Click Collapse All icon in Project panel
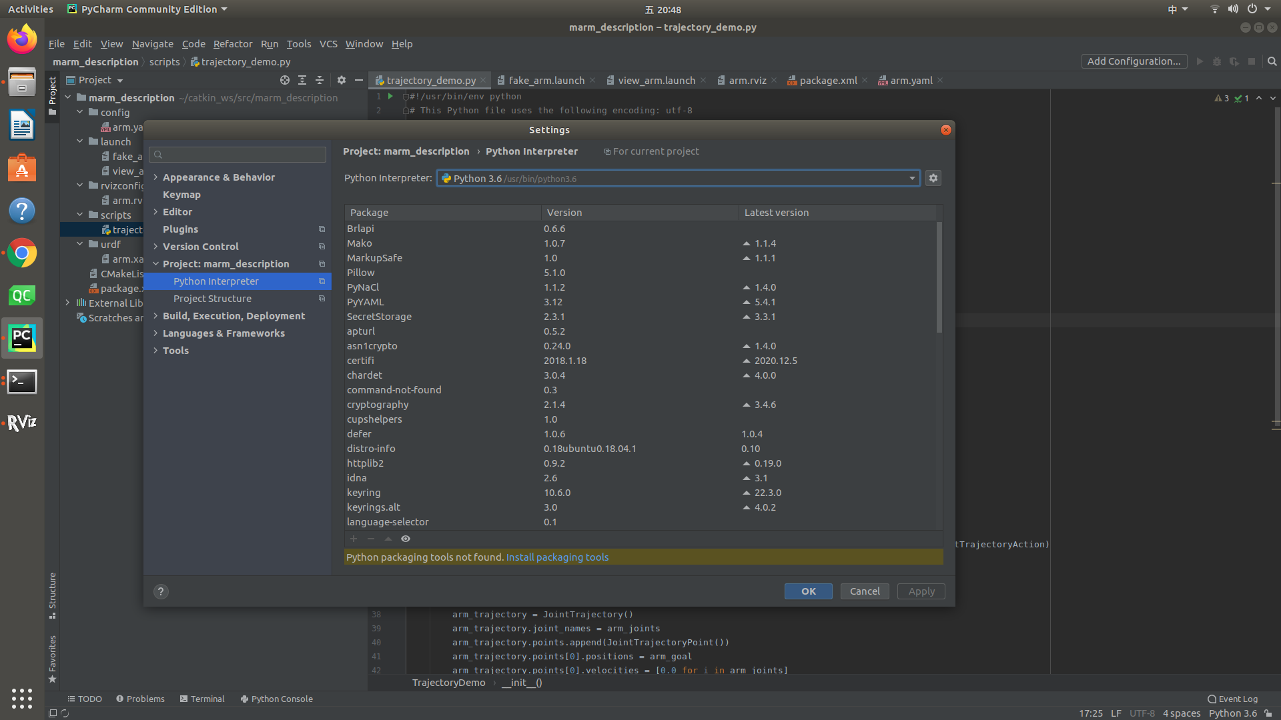The image size is (1281, 720). tap(320, 80)
